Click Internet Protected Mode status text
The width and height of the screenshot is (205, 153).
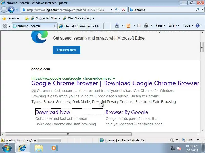(x=125, y=140)
